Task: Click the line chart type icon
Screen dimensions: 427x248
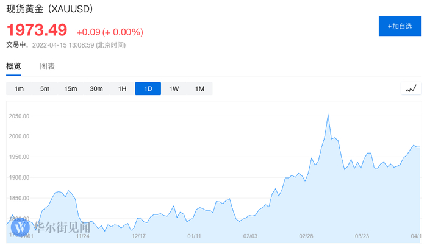Action: (411, 88)
